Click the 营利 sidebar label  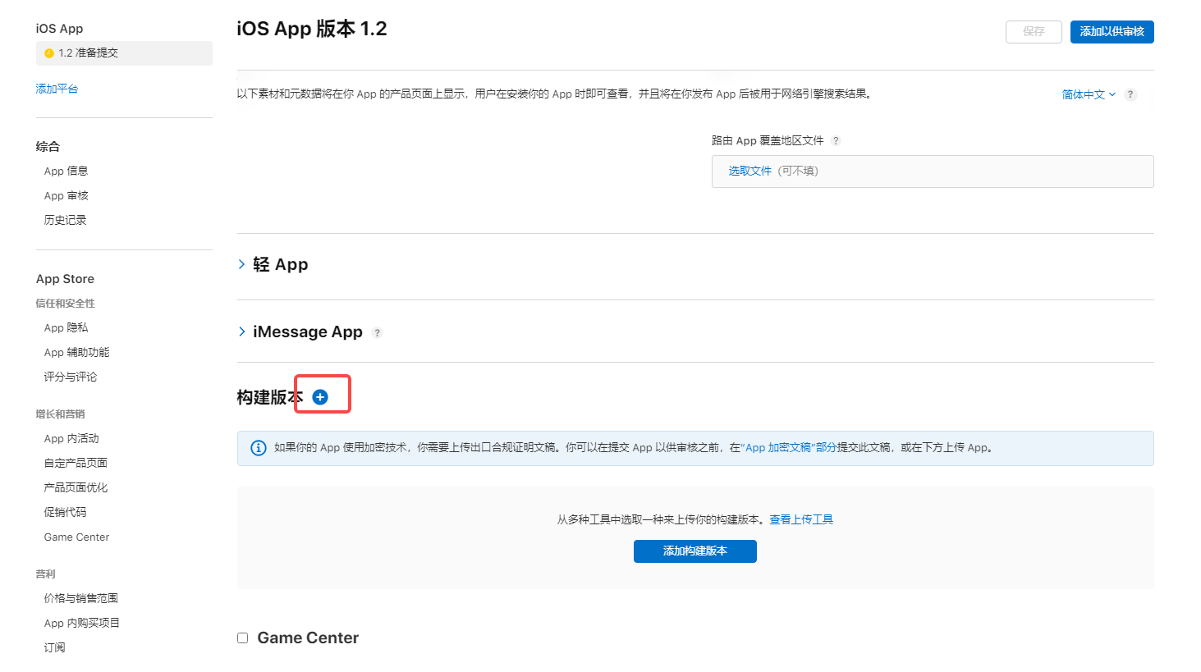(45, 574)
